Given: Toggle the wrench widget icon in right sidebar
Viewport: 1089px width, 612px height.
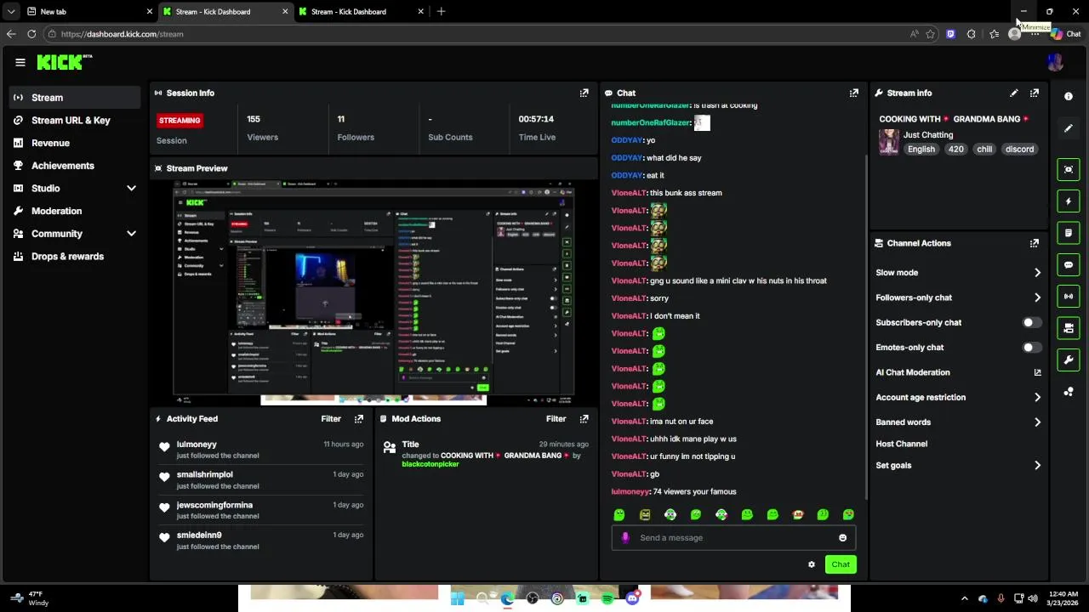Looking at the screenshot, I should pyautogui.click(x=1069, y=360).
